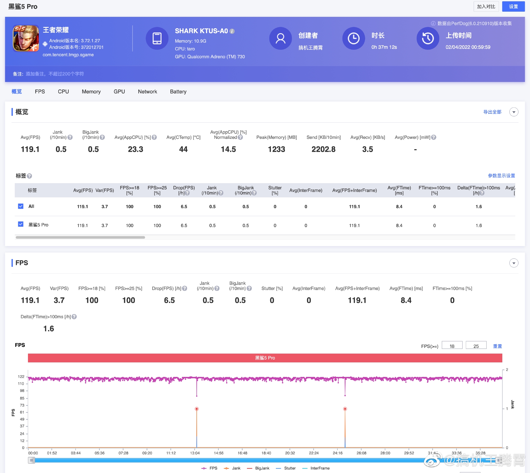Click the second Jank marker near 24:16
Screen dimensions: 530x473
click(x=345, y=409)
